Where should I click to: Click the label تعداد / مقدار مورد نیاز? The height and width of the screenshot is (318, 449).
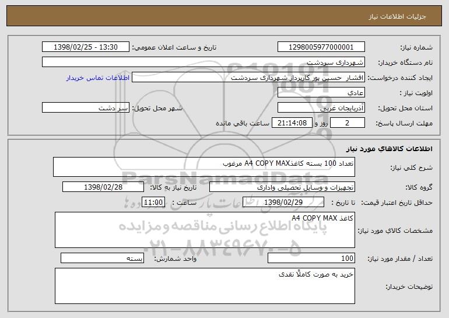coord(400,258)
